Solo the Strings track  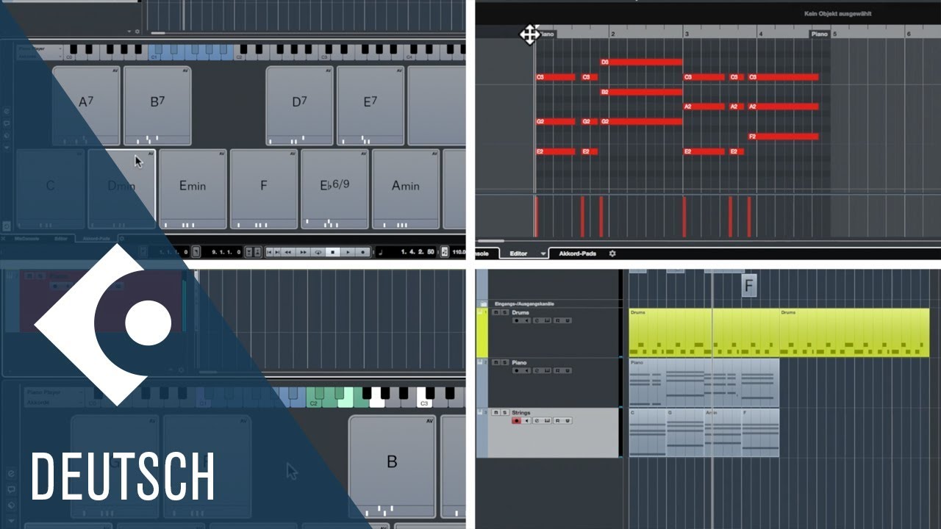pyautogui.click(x=504, y=412)
